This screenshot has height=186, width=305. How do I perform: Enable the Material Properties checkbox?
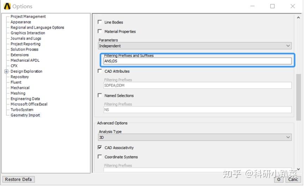(x=99, y=31)
